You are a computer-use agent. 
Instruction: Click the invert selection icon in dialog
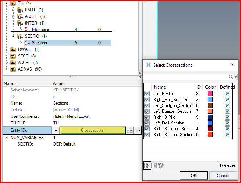161,166
